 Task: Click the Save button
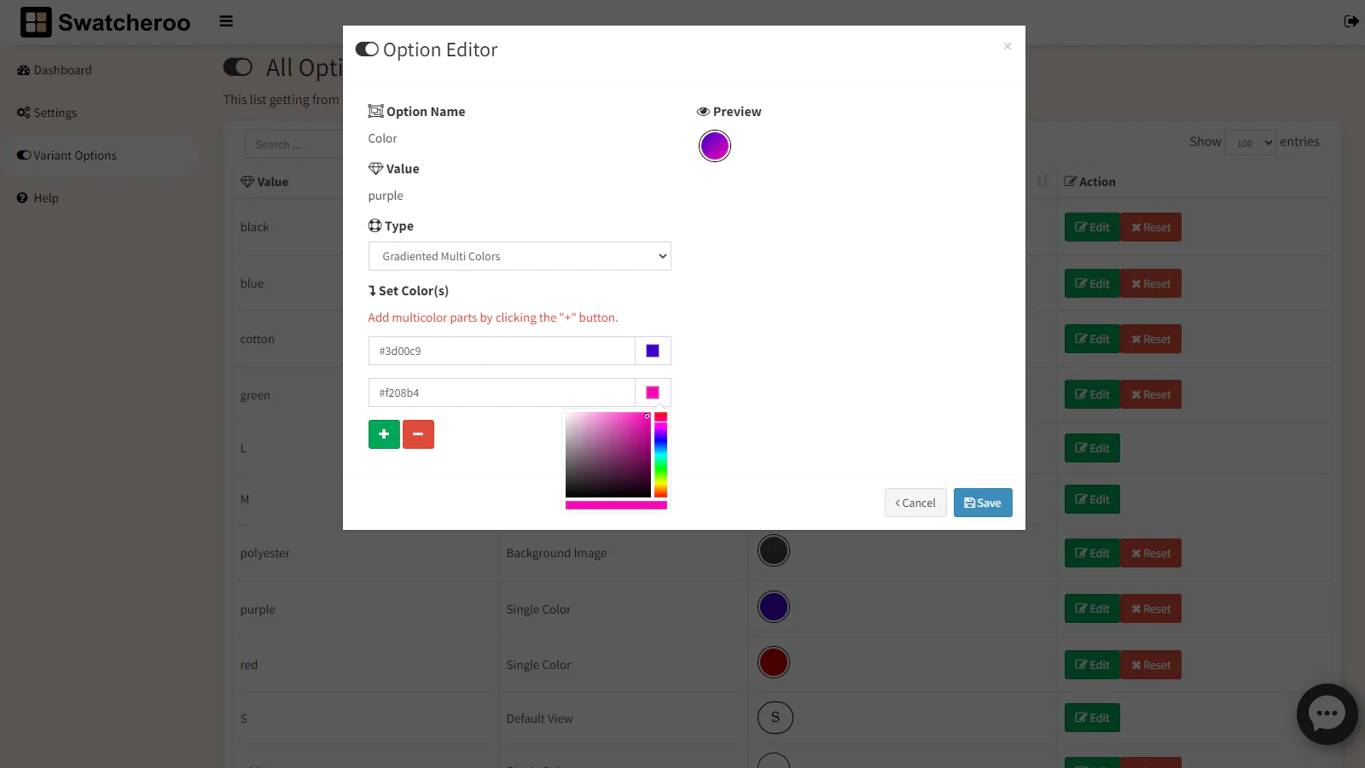[983, 503]
